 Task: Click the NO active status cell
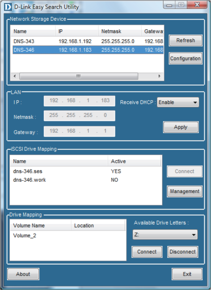[114, 180]
